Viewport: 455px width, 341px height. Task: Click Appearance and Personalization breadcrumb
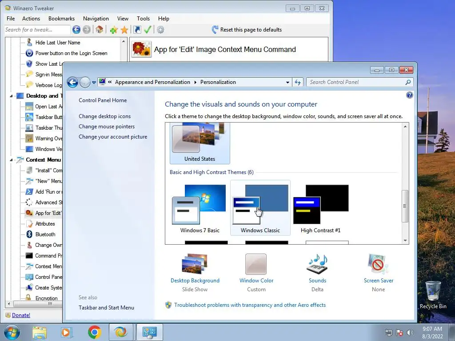pos(152,82)
